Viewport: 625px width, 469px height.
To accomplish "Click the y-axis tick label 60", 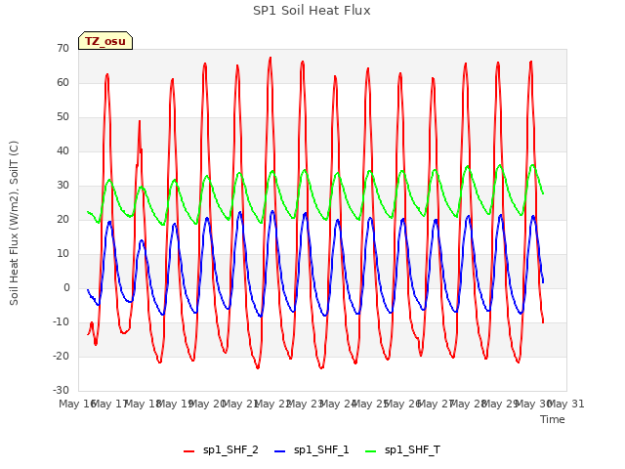I will coord(62,82).
